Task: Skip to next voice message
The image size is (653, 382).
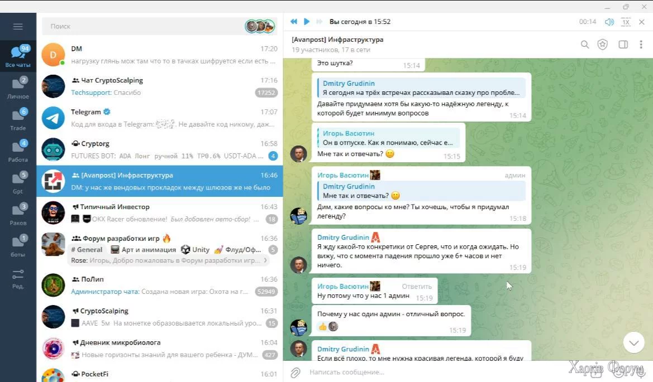Action: pyautogui.click(x=320, y=22)
